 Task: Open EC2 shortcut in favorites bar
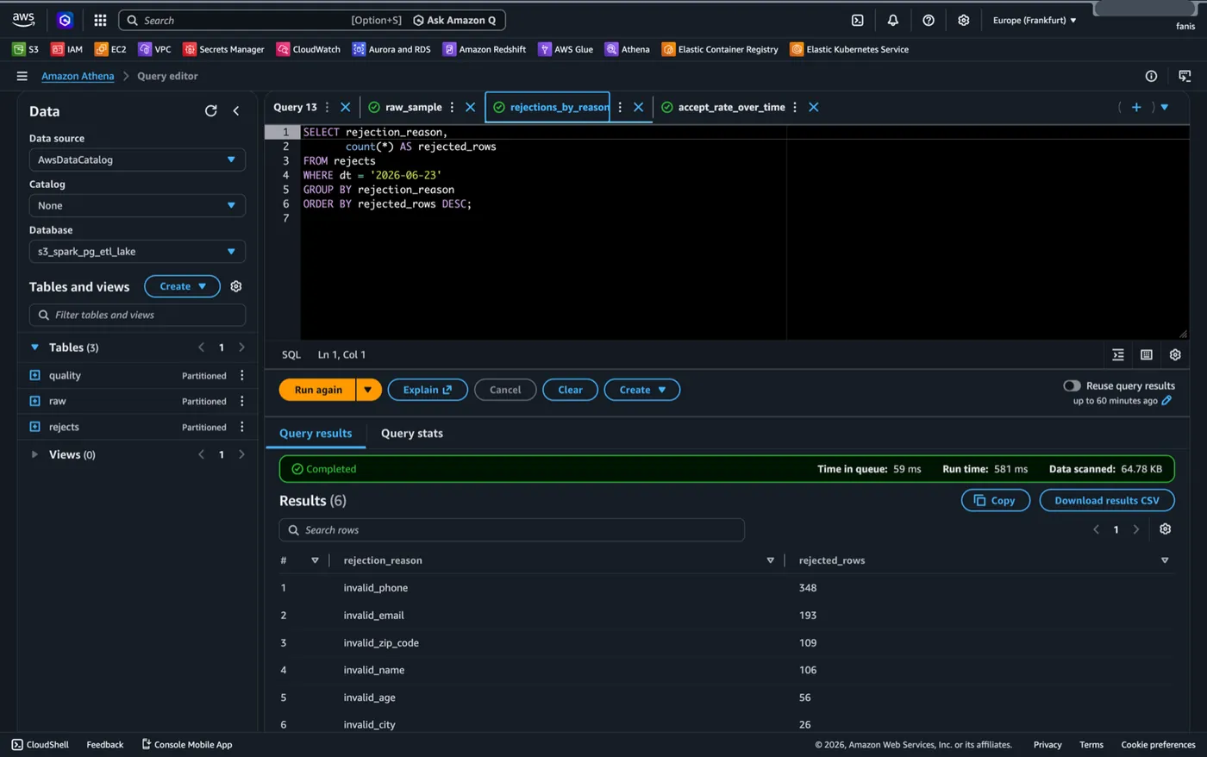[110, 49]
